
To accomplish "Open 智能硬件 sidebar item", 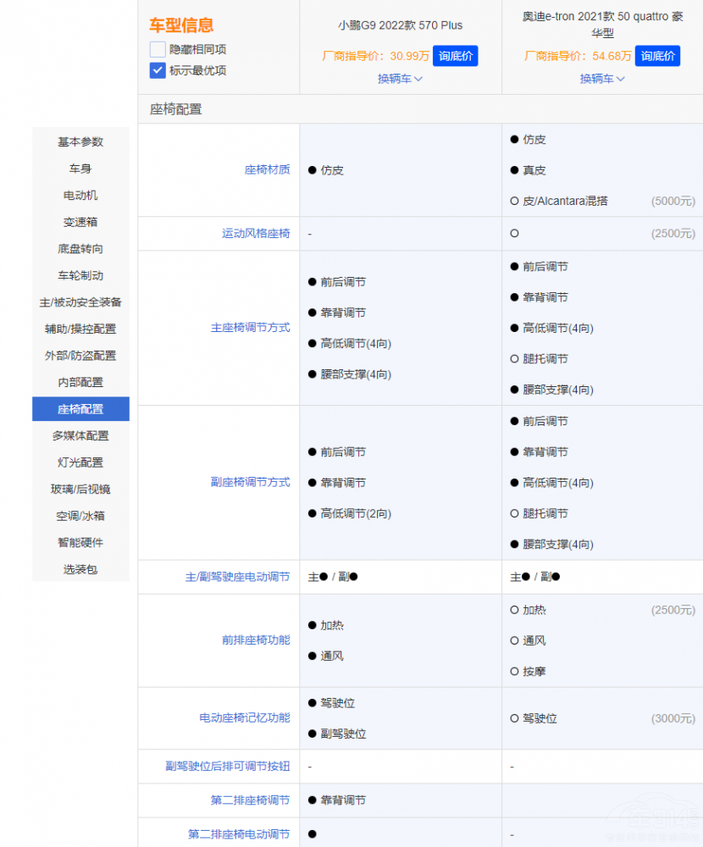I will 80,542.
